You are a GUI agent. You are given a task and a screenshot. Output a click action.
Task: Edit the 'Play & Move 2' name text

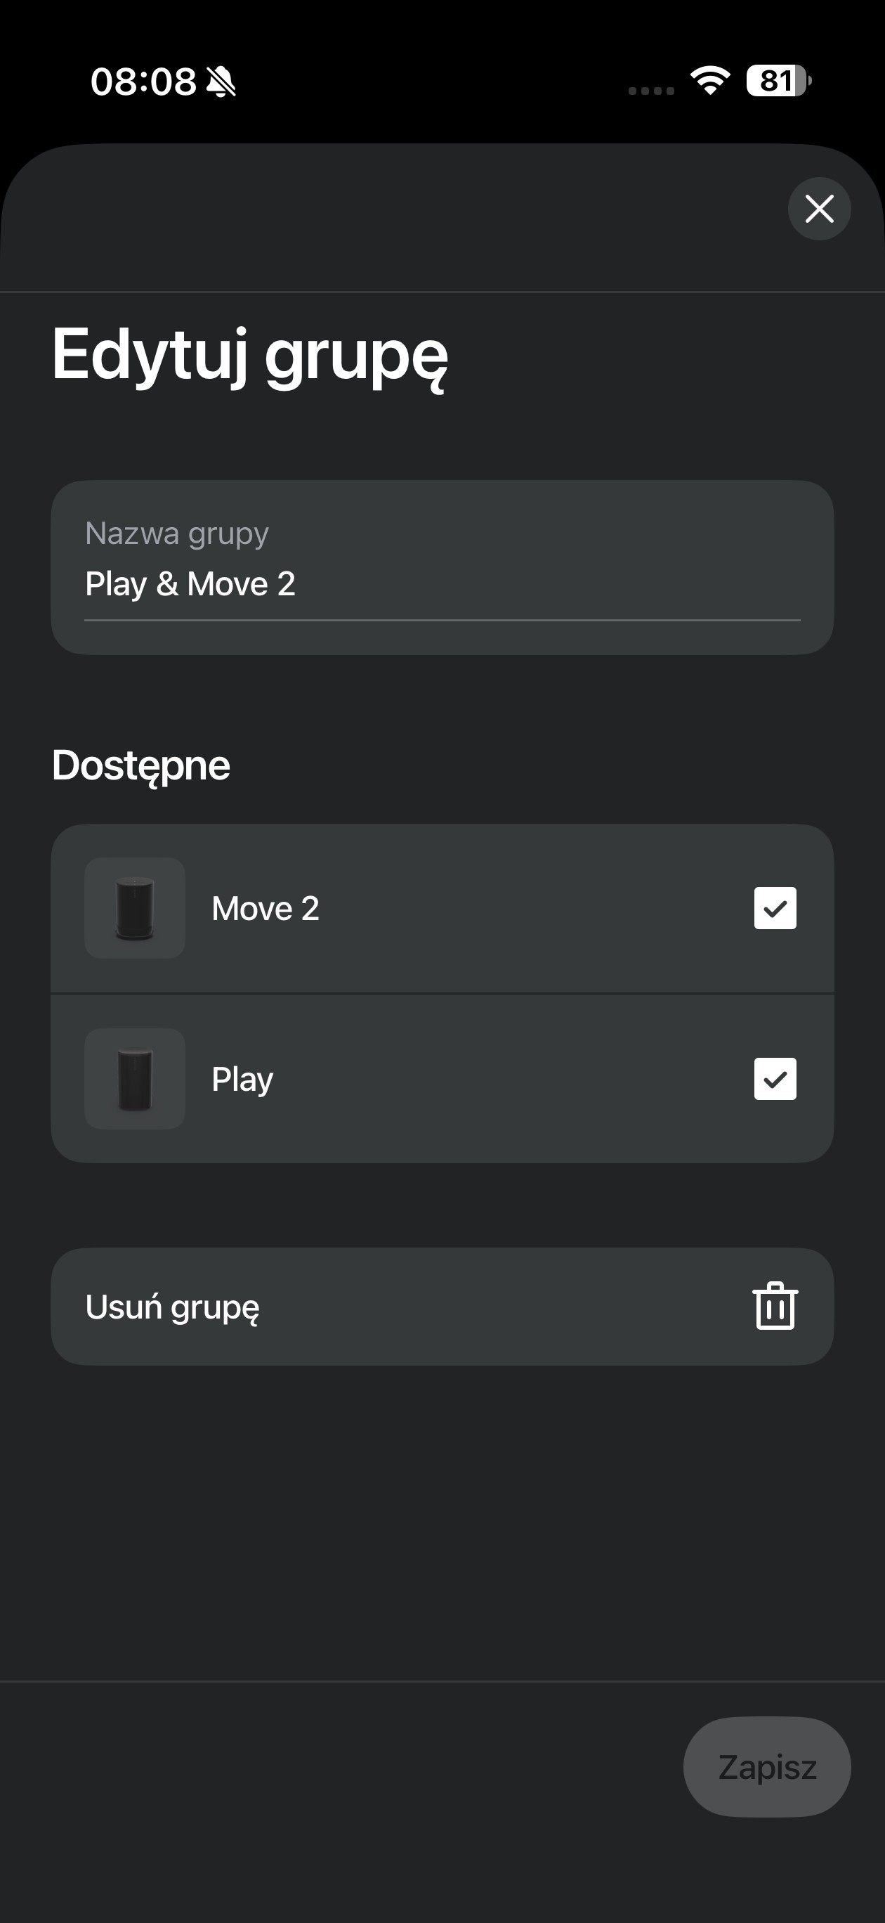pos(190,584)
